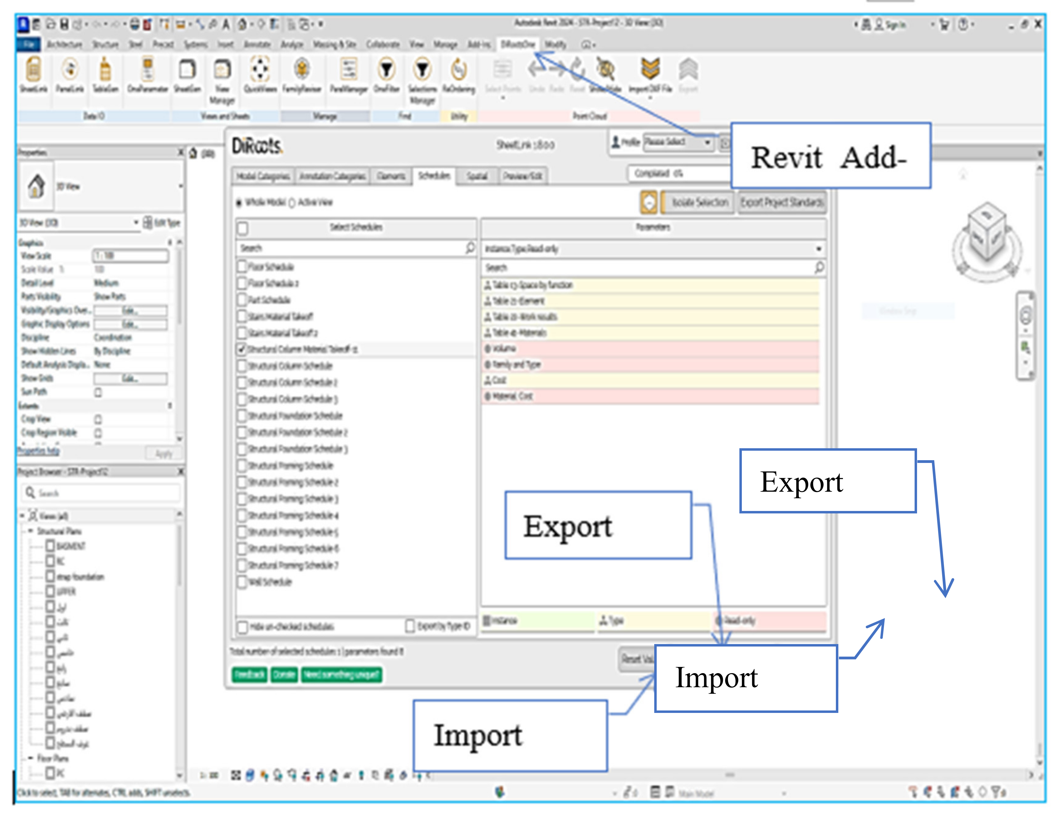Click the Save icon in quick access toolbar
This screenshot has width=1061, height=820.
[64, 24]
